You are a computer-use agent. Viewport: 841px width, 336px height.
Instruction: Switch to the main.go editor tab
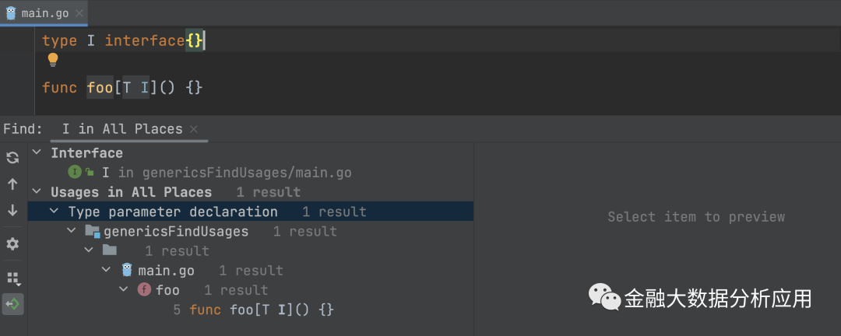tap(45, 12)
